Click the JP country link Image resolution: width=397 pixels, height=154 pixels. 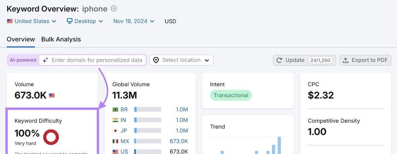tap(124, 131)
